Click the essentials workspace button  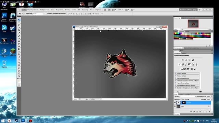pos(188,10)
